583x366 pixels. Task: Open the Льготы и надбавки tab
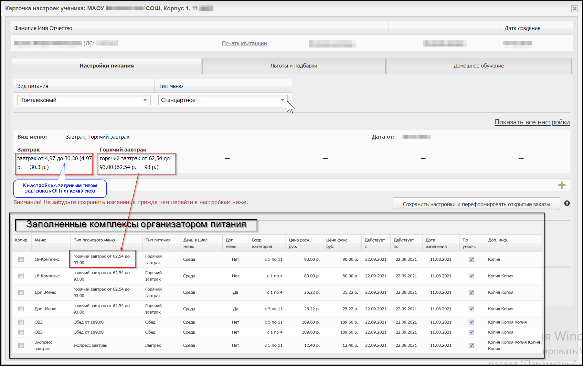click(294, 66)
